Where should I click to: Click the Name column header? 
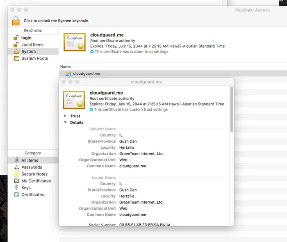[66, 67]
